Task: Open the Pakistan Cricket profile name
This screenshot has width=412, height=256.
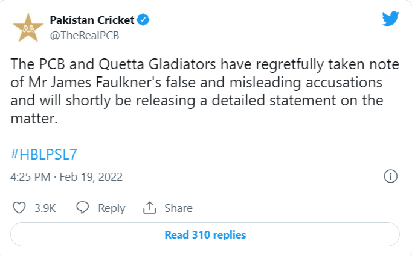Action: pyautogui.click(x=92, y=21)
